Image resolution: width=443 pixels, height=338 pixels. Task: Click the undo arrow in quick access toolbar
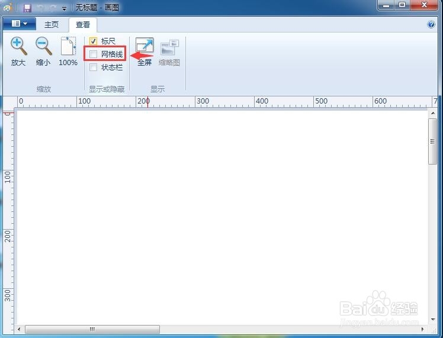click(41, 8)
